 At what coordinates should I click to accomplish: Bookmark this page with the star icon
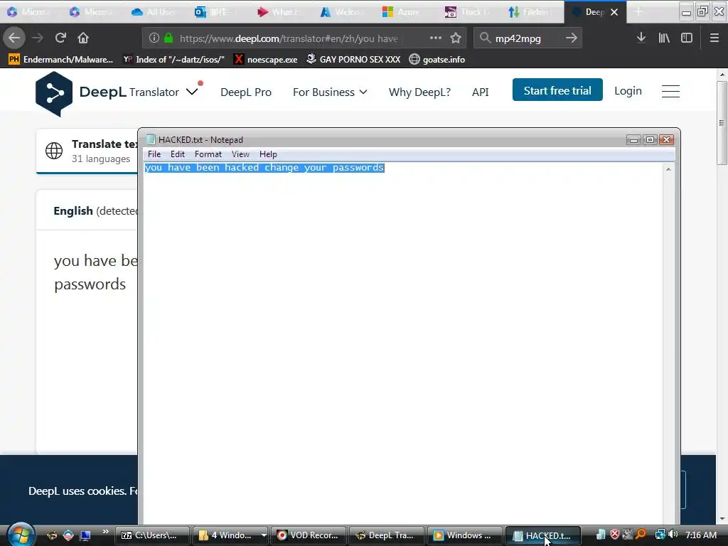point(456,38)
